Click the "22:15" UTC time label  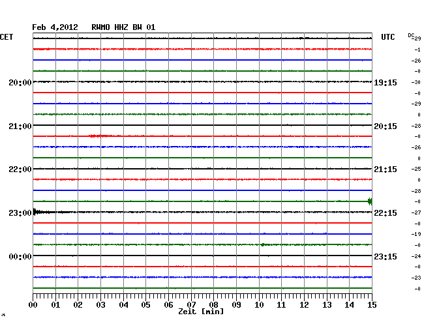point(386,213)
